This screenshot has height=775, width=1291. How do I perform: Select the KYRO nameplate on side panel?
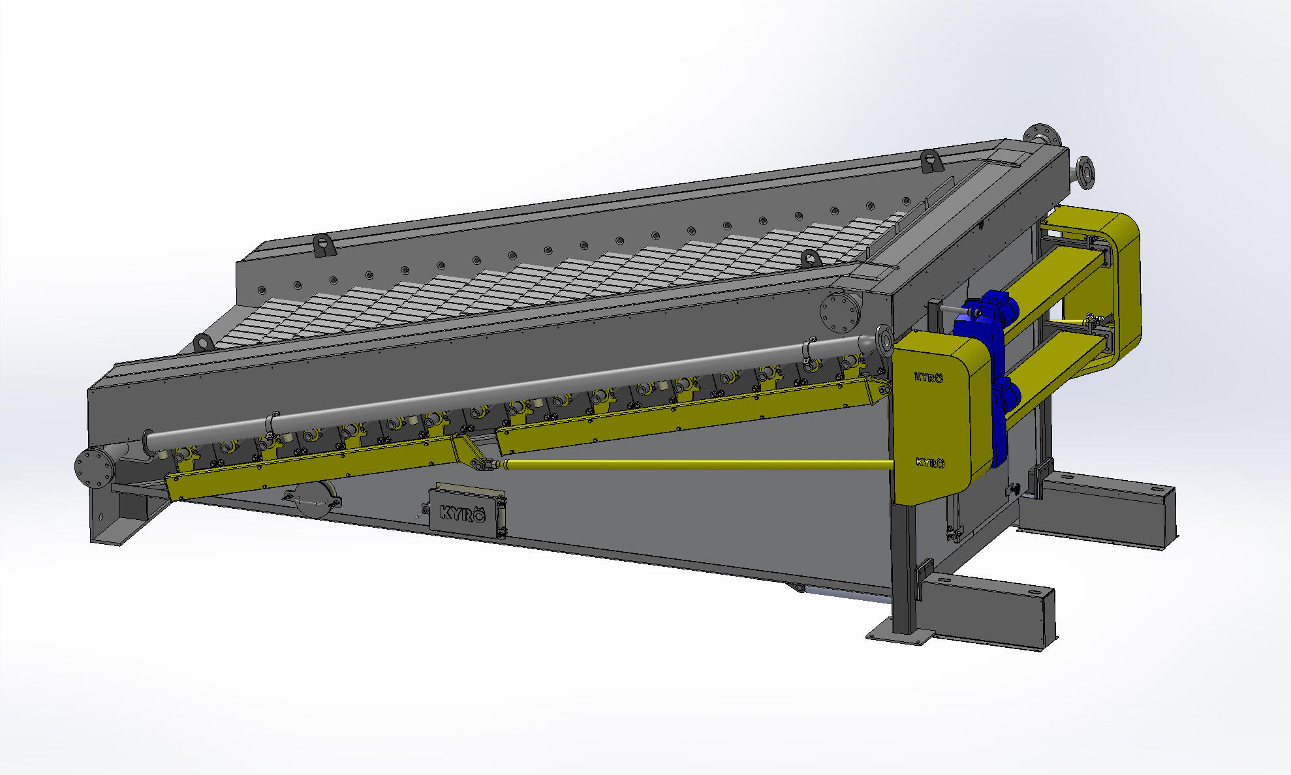[463, 513]
